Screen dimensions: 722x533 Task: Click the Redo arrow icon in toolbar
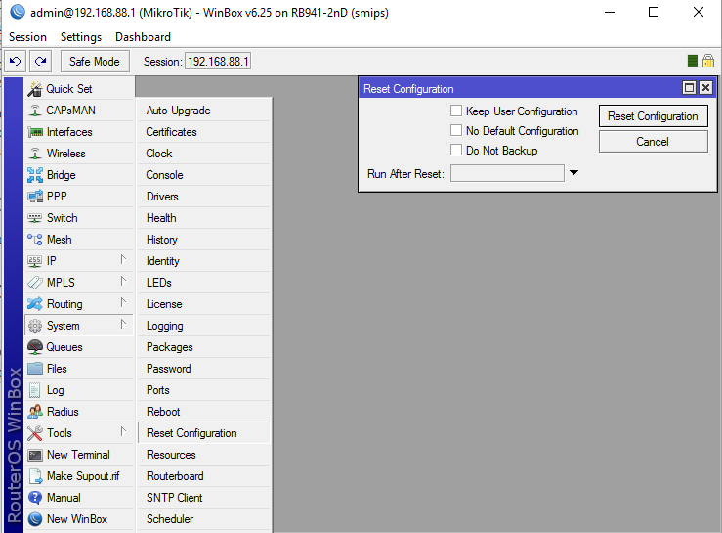point(40,62)
